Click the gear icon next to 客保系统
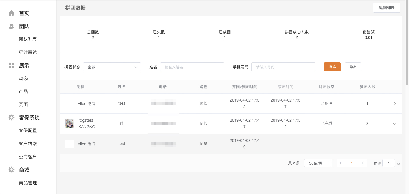Viewport: 409px width, 194px height. tap(11, 117)
